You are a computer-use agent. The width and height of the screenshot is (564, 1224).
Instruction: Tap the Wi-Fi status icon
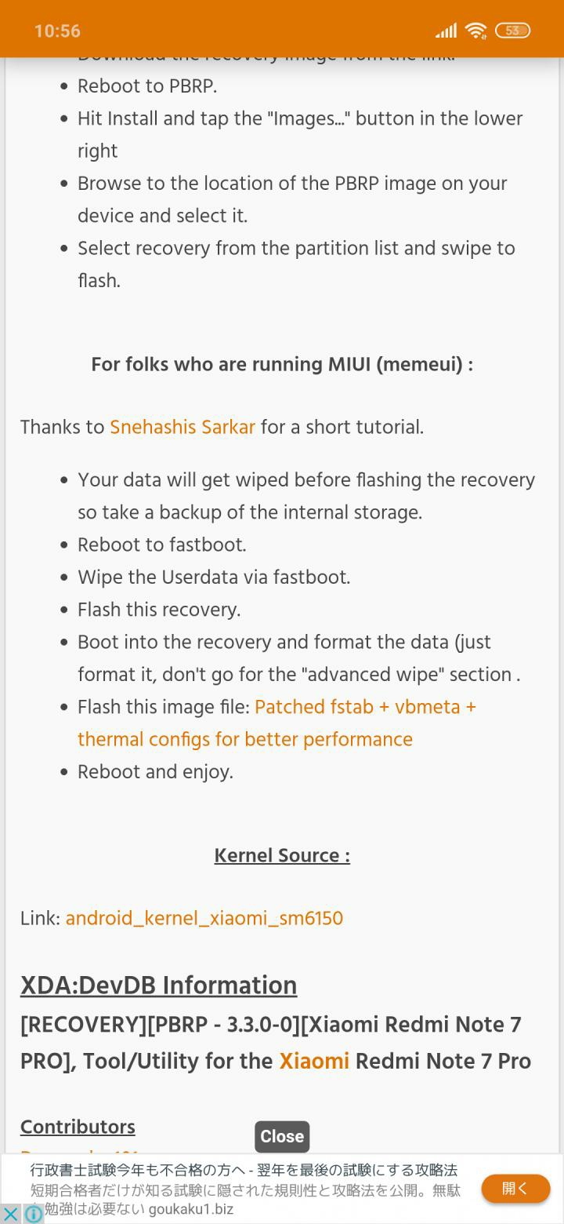(x=475, y=31)
